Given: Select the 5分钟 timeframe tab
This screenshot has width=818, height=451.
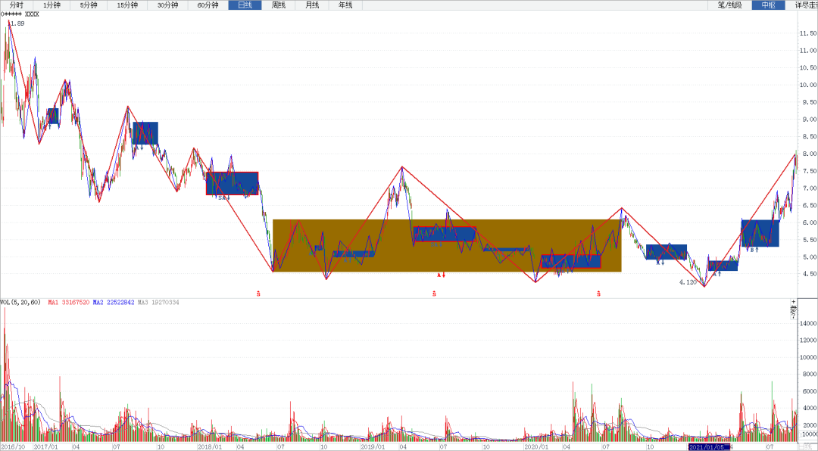Looking at the screenshot, I should click(x=89, y=5).
